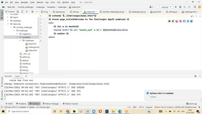Click the UTF-8 encoding in the status bar
The width and height of the screenshot is (202, 114).
[x=141, y=107]
